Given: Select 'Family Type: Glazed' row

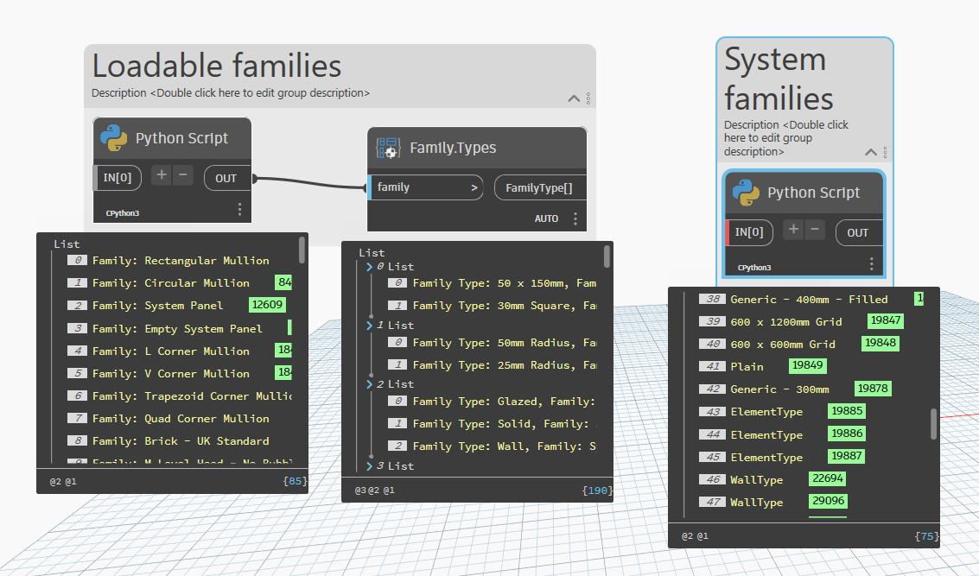Looking at the screenshot, I should click(x=505, y=402).
